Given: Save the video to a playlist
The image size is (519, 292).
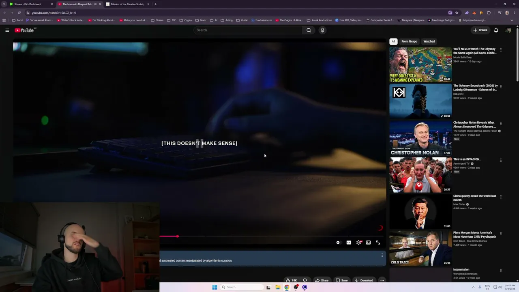Looking at the screenshot, I should tap(341, 280).
